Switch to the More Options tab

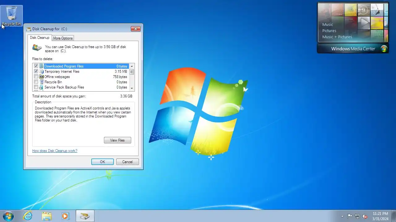pyautogui.click(x=63, y=38)
